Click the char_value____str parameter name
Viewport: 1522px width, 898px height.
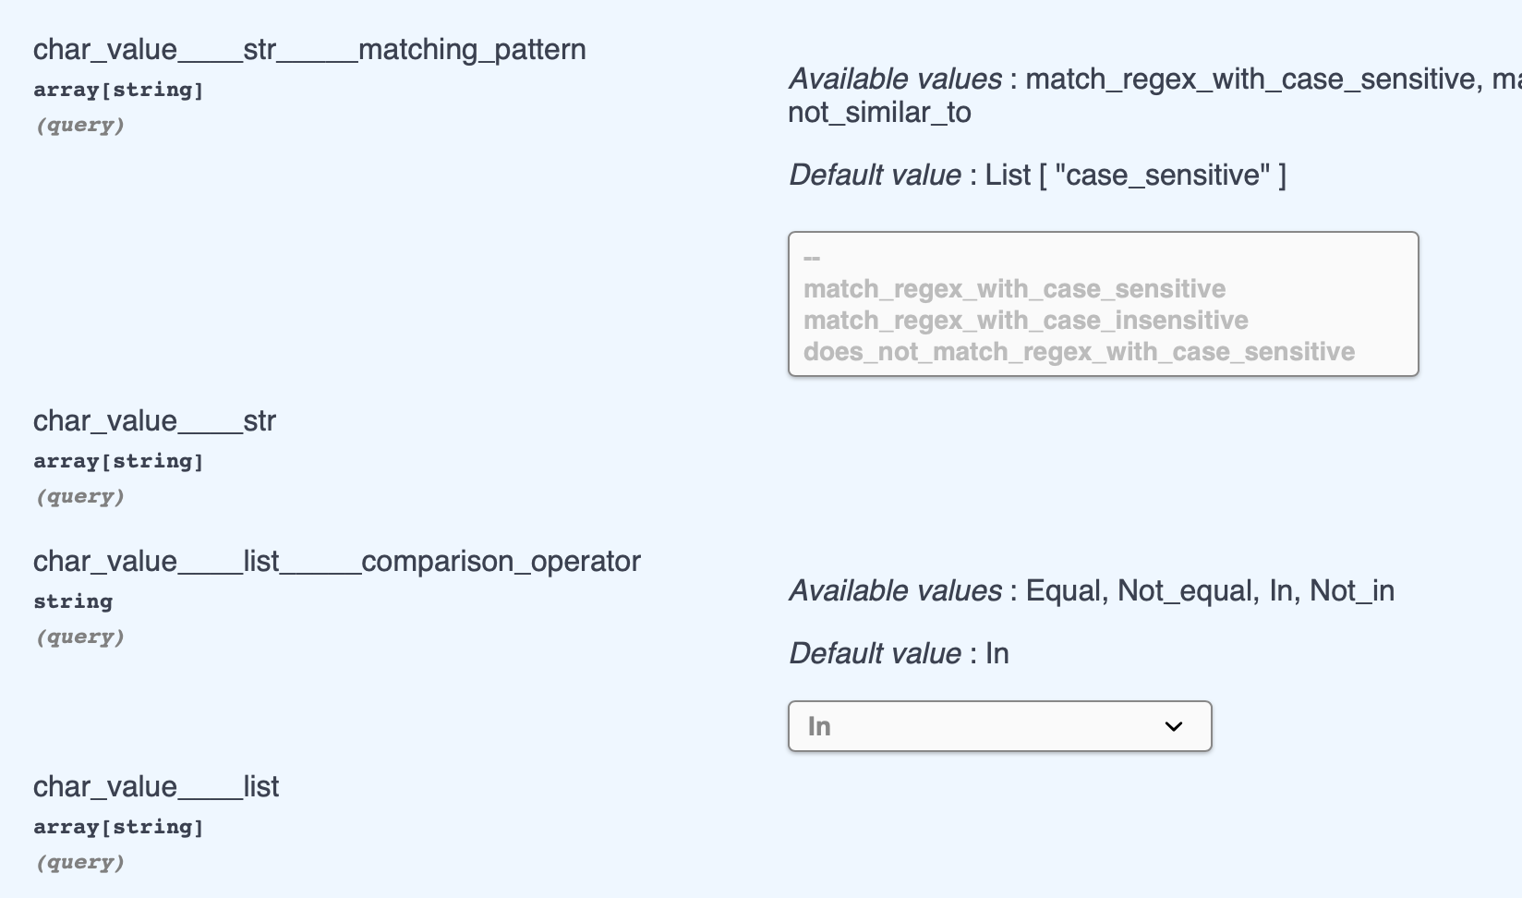pyautogui.click(x=154, y=421)
